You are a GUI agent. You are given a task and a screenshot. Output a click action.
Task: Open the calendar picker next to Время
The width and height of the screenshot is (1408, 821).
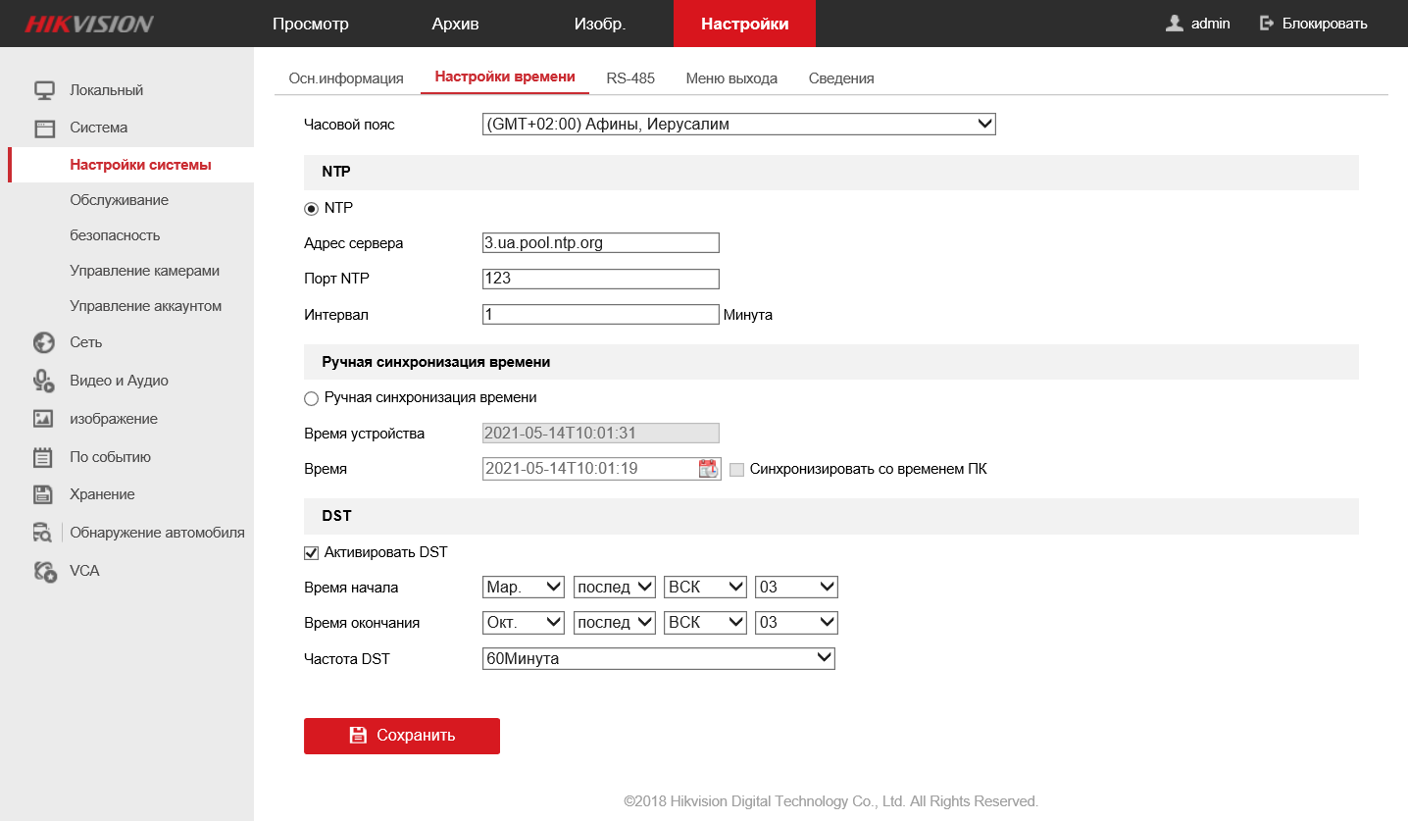pyautogui.click(x=708, y=469)
